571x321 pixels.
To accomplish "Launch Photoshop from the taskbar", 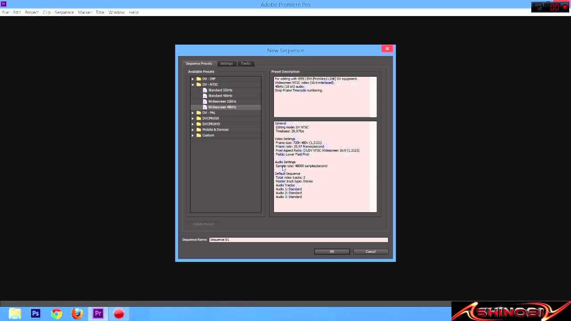I will [36, 314].
